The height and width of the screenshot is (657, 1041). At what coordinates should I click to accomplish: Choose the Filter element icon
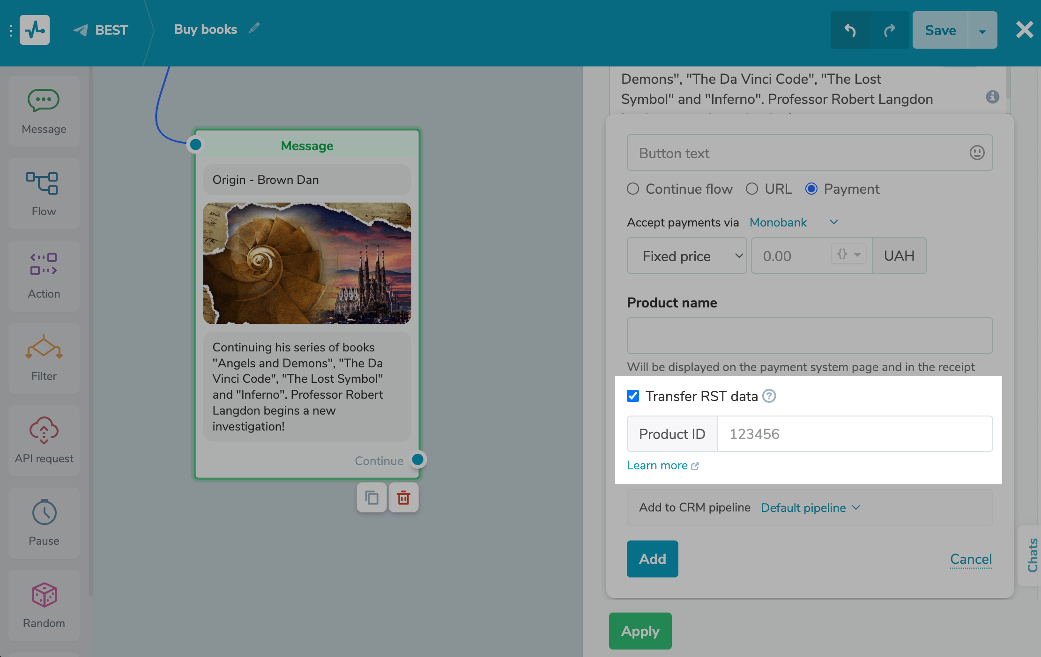[44, 347]
